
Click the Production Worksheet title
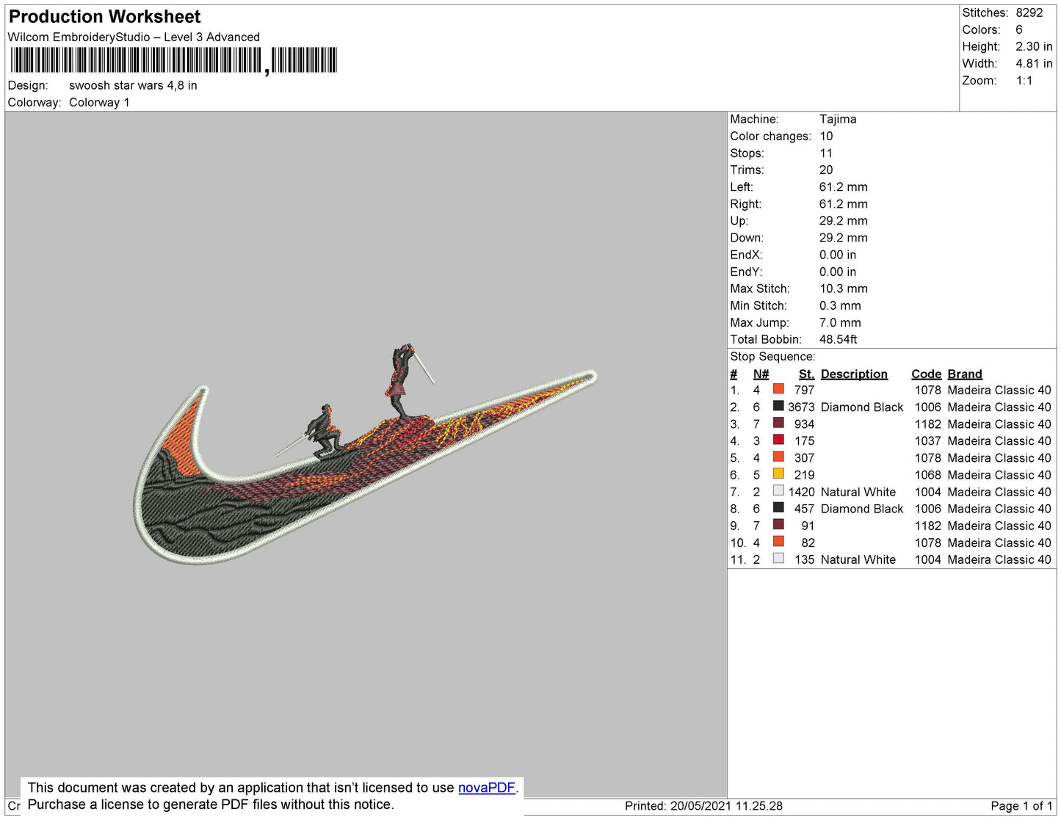105,17
